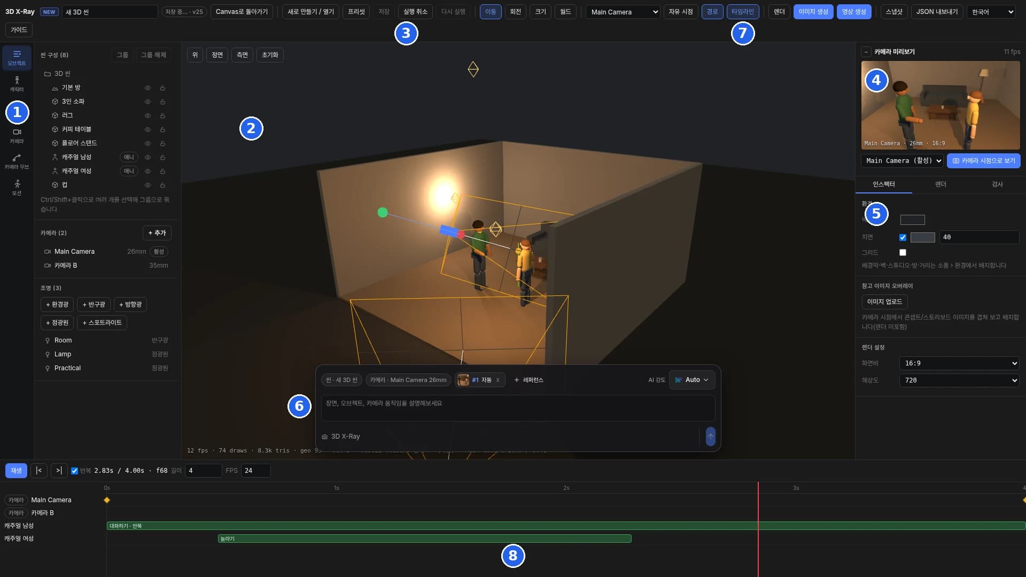This screenshot has width=1026, height=577.
Task: Open the 지면 color swatch
Action: (922, 237)
